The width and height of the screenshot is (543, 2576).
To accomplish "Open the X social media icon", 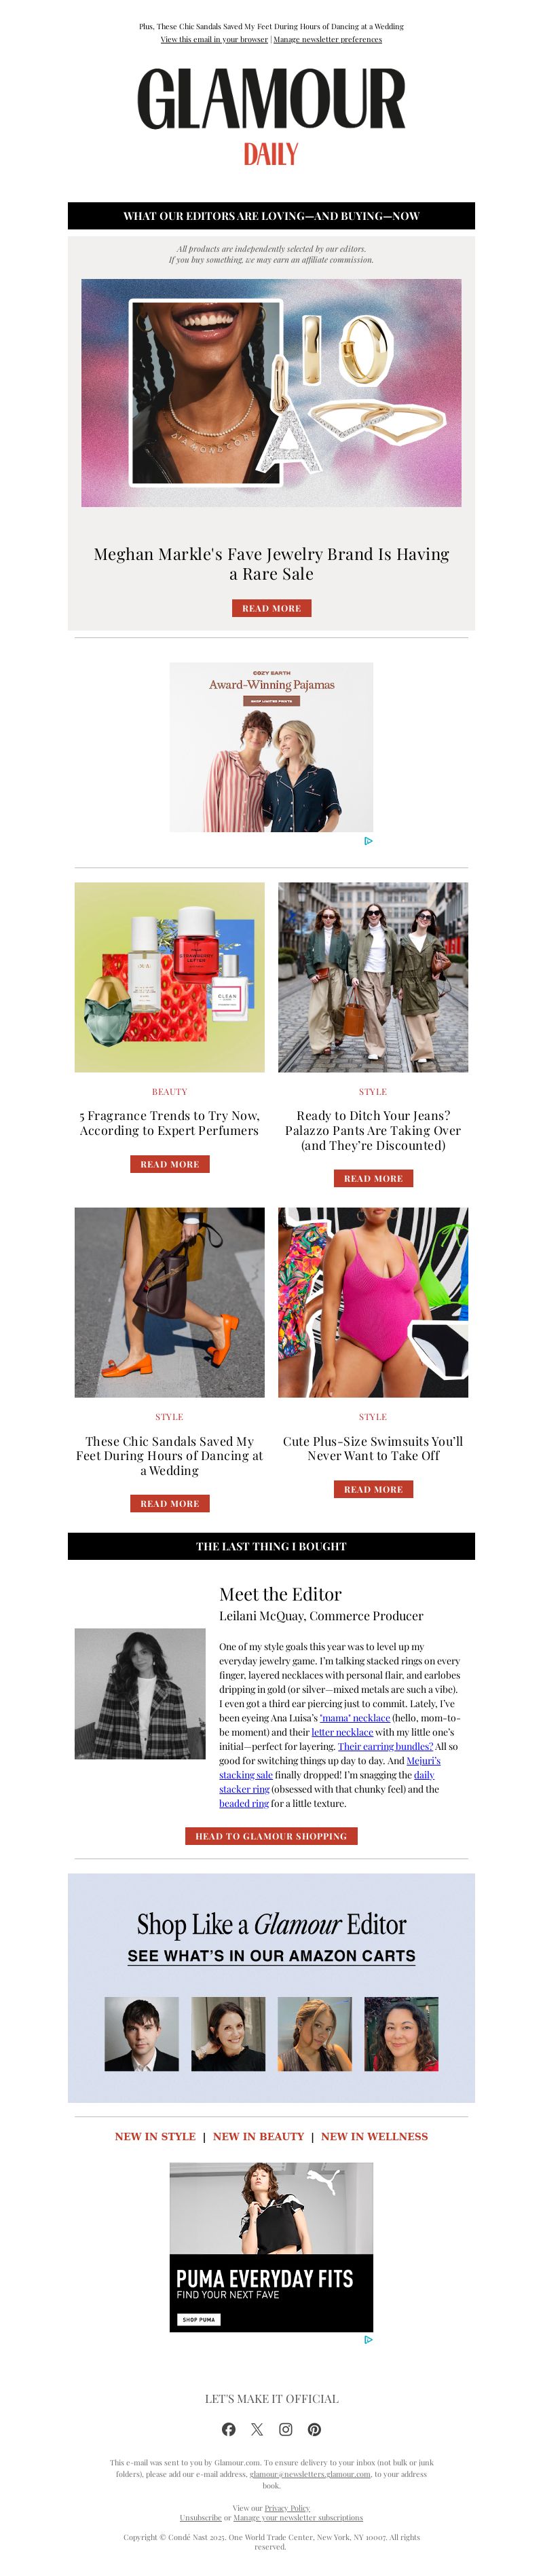I will [x=257, y=2429].
